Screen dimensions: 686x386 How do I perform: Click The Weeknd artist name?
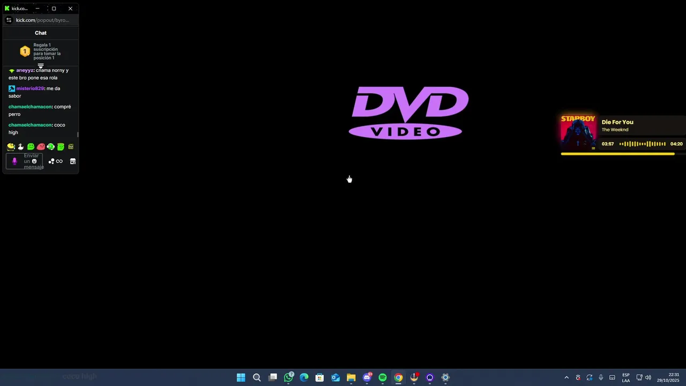click(615, 130)
